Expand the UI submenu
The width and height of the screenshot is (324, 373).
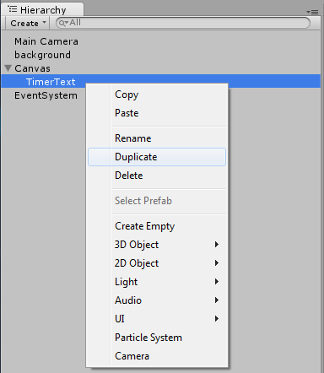(157, 319)
